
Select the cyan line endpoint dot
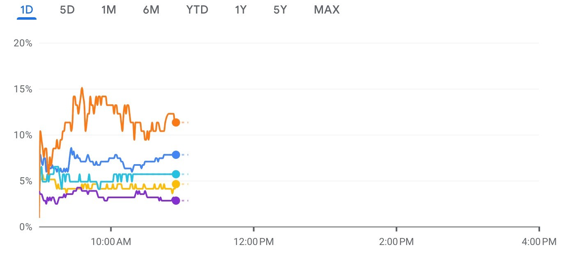(x=176, y=174)
